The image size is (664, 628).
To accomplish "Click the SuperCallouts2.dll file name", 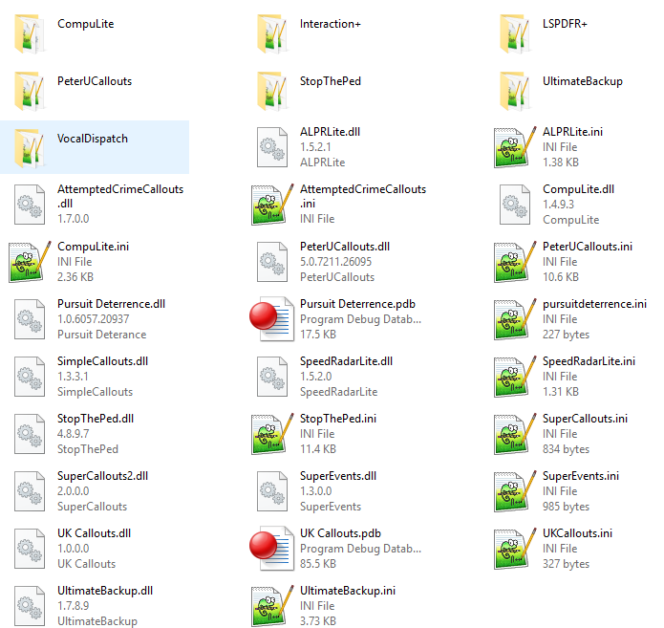I will 102,476.
